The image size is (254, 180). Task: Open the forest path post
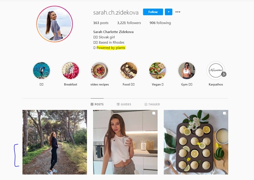tap(55, 142)
